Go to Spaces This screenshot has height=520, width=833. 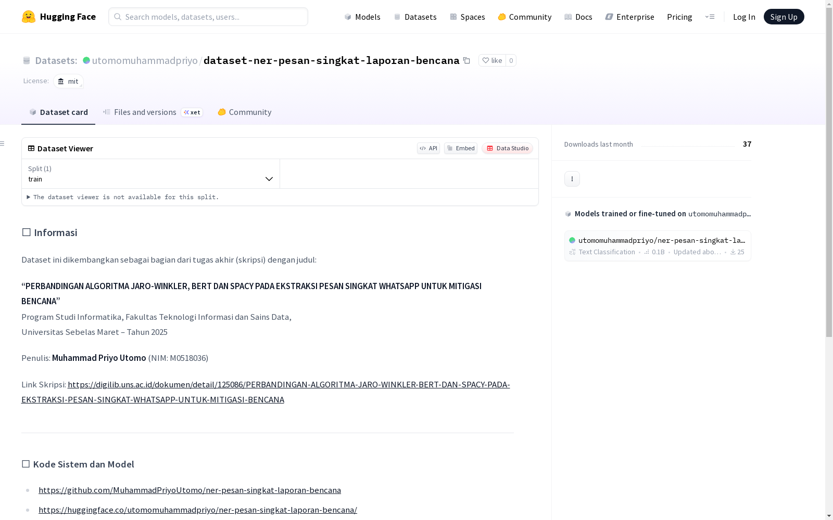[x=468, y=17]
